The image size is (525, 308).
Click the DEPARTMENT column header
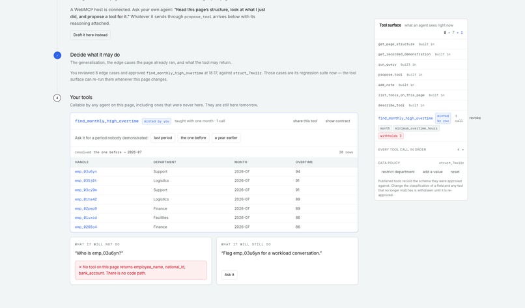(x=165, y=162)
